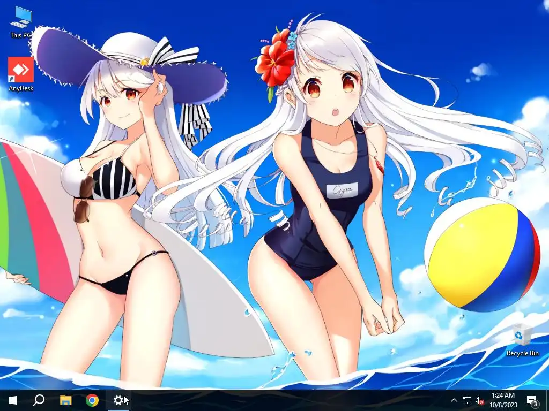Show hidden system tray icons

454,400
